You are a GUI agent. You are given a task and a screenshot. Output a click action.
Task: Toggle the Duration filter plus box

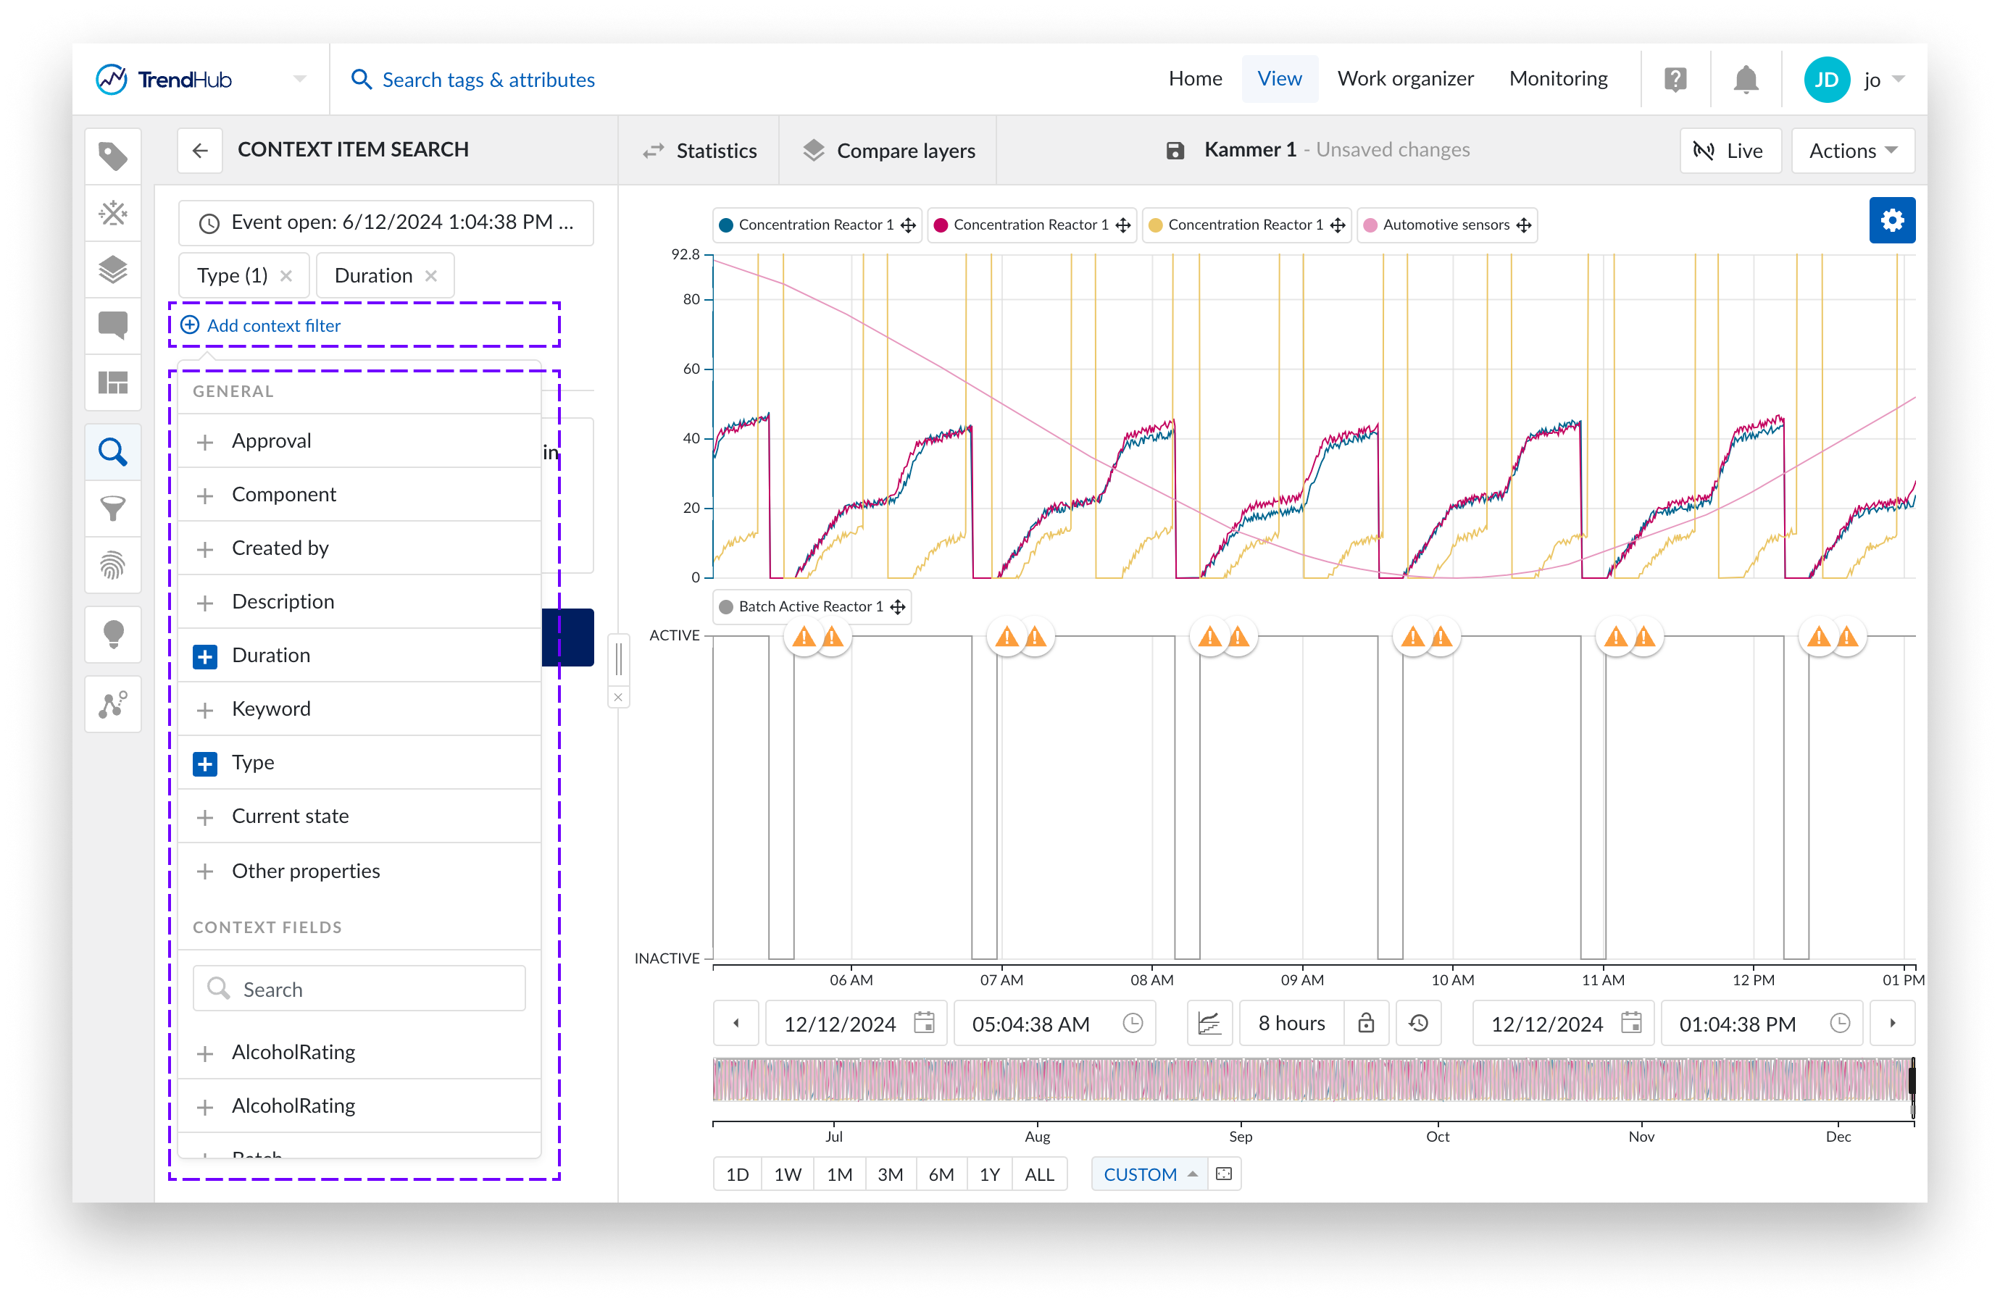tap(205, 656)
